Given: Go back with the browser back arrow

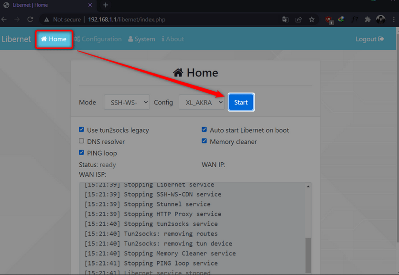Looking at the screenshot, I should coord(4,19).
